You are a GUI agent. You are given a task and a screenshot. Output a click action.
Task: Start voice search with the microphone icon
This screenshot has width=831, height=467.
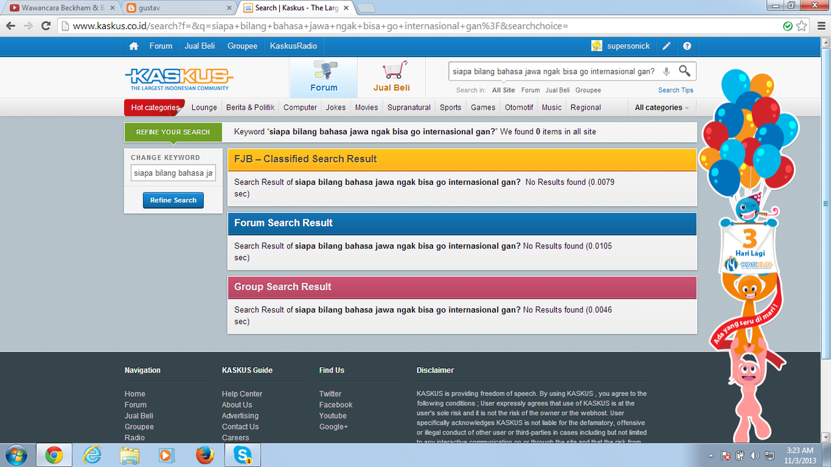(x=665, y=71)
